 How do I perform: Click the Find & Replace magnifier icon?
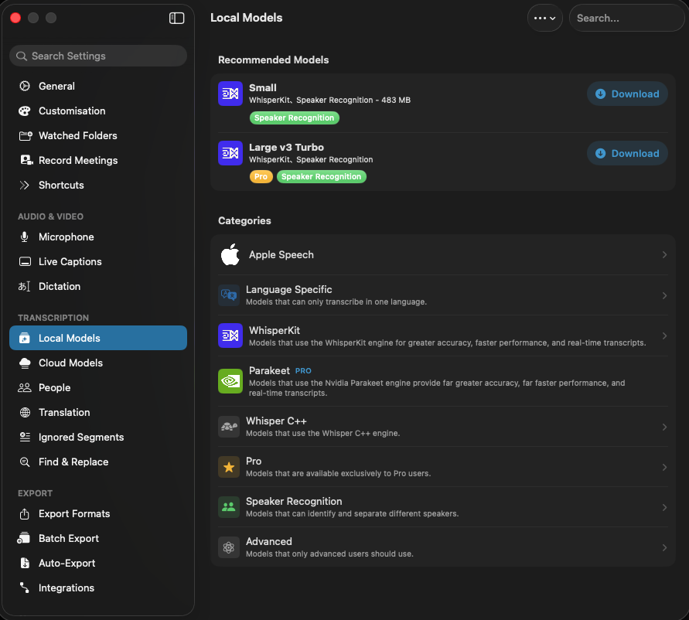point(25,462)
